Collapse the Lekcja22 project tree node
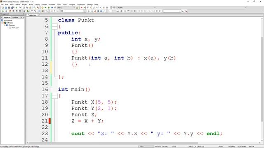264x148 pixels. click(x=2, y=23)
